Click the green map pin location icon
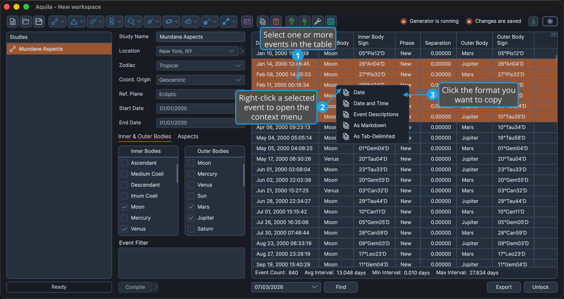564x299 pixels. (x=292, y=22)
